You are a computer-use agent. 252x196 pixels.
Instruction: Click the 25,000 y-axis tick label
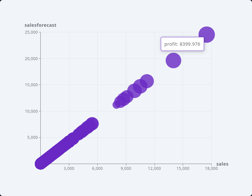click(x=31, y=32)
